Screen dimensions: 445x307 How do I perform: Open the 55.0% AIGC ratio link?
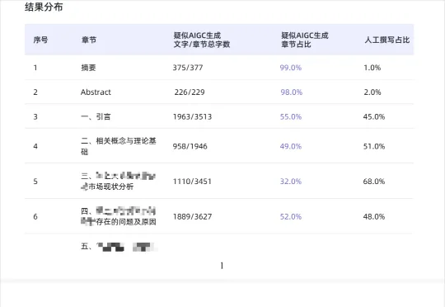click(x=291, y=116)
